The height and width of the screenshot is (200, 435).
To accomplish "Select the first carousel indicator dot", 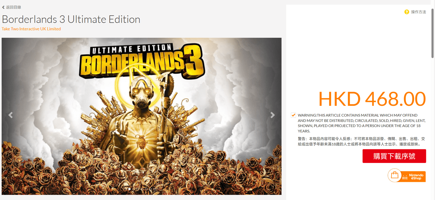I will point(129,189).
